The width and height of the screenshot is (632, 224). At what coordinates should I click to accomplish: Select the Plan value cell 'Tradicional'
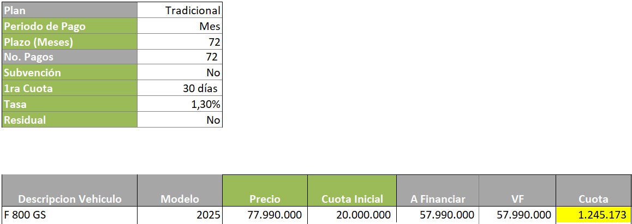(180, 10)
